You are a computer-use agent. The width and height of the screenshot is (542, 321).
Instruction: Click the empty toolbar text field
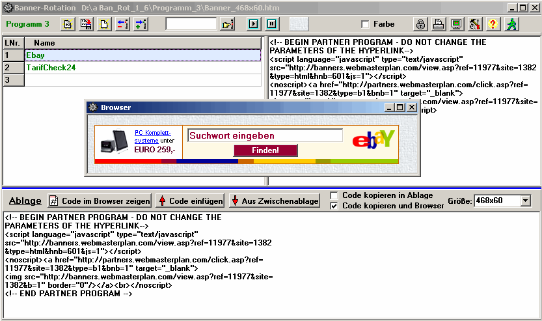191,24
